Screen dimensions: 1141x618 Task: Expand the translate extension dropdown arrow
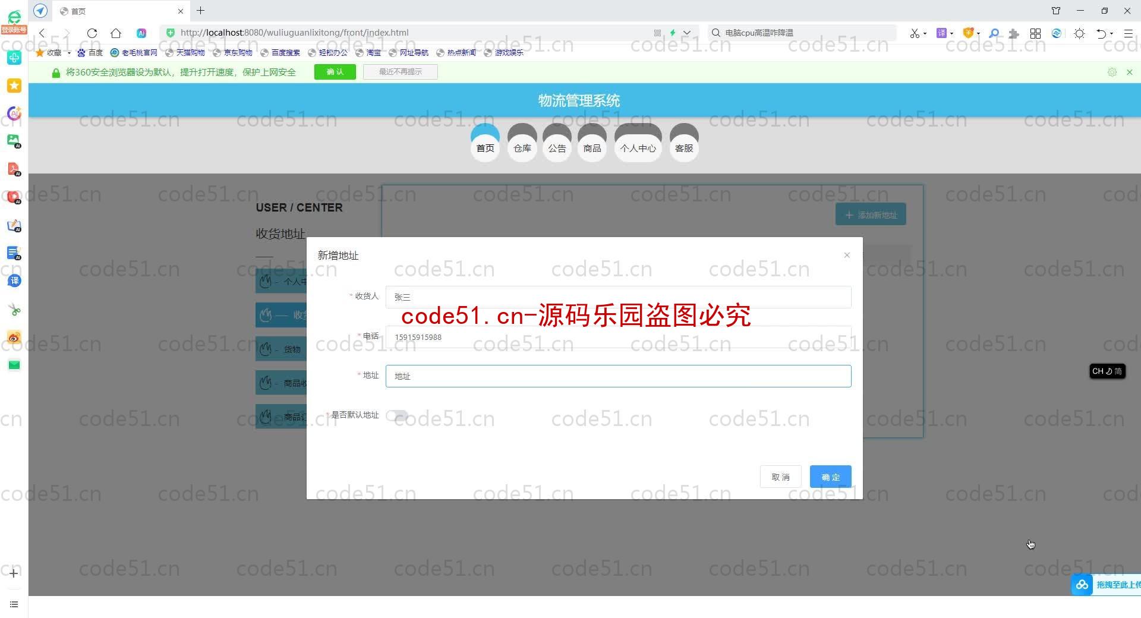coord(952,34)
